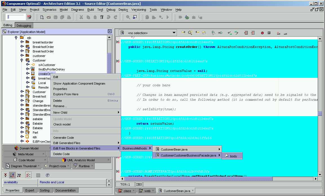This screenshot has width=325, height=196.
Task: Click the Explorer Application Model panel icon
Action: click(4, 32)
